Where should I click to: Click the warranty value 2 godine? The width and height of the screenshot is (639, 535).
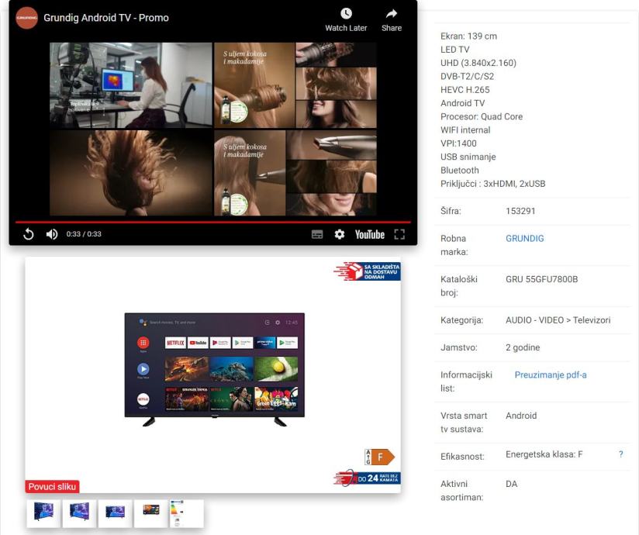(523, 347)
